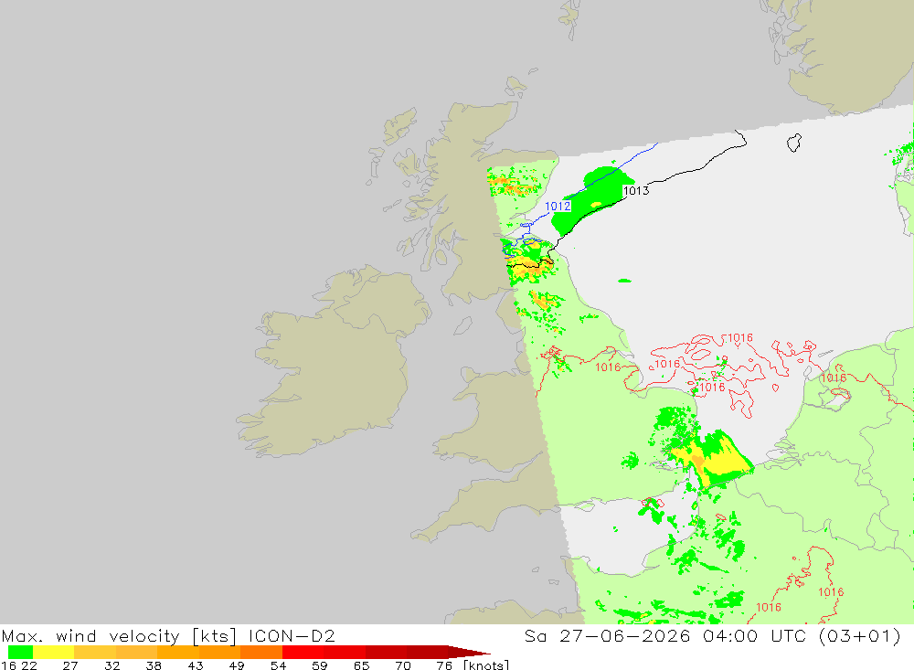The height and width of the screenshot is (670, 914).
Task: Click the '38' legend value
Action: pyautogui.click(x=154, y=665)
